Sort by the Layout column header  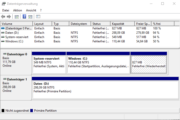pos(42,24)
